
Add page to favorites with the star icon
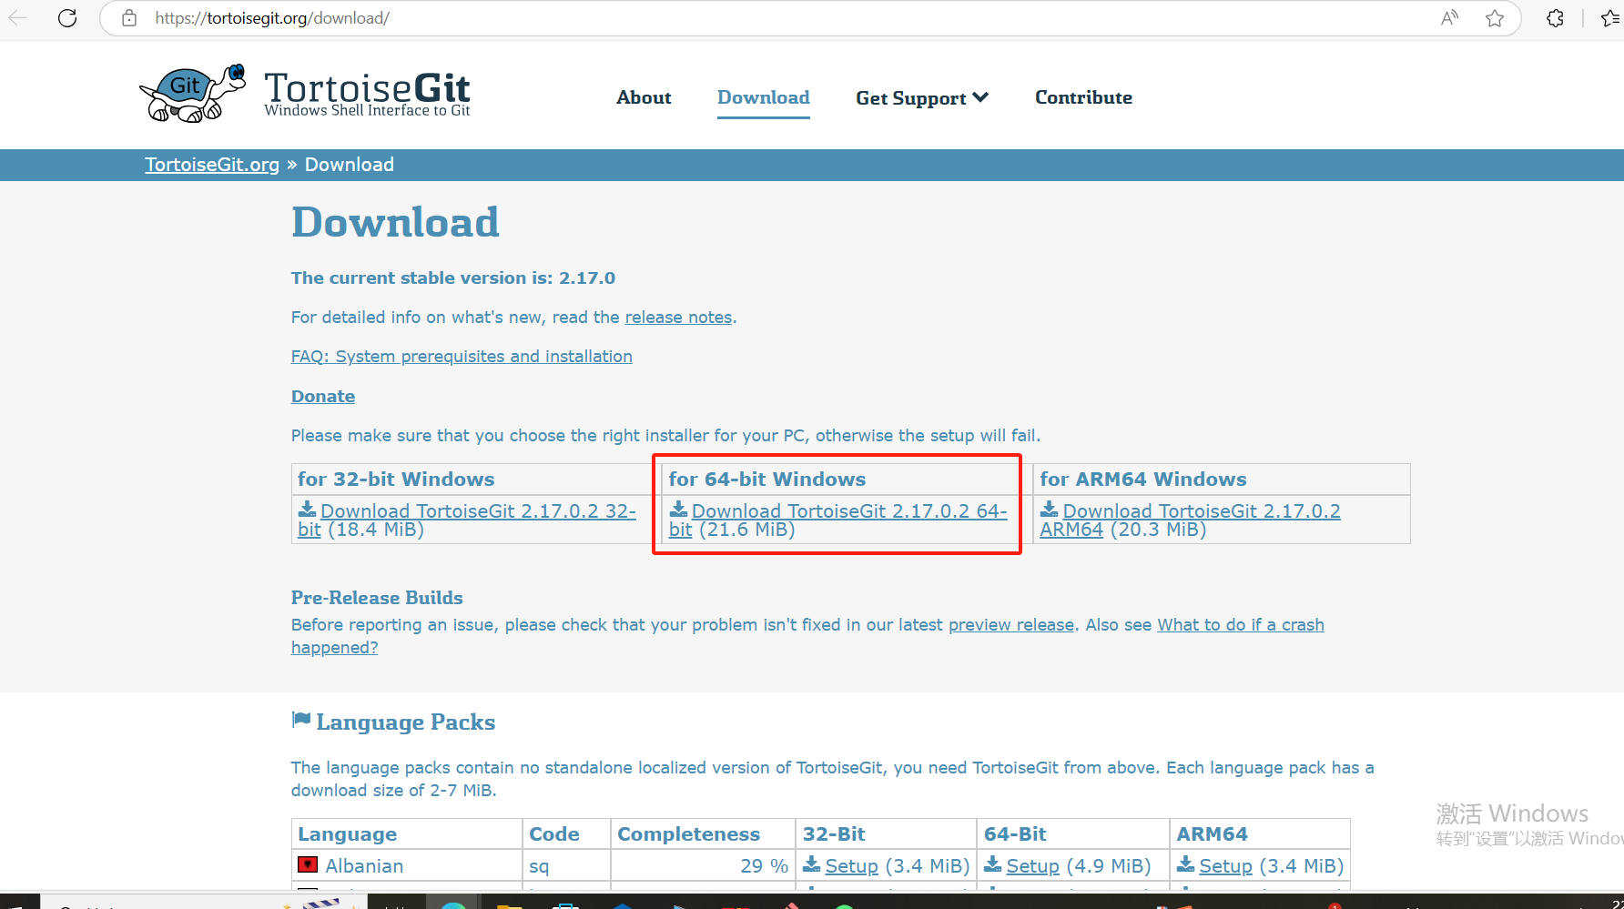[x=1495, y=18]
